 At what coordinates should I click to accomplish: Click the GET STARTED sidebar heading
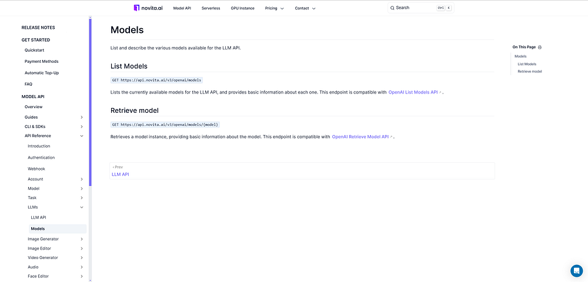tap(36, 40)
